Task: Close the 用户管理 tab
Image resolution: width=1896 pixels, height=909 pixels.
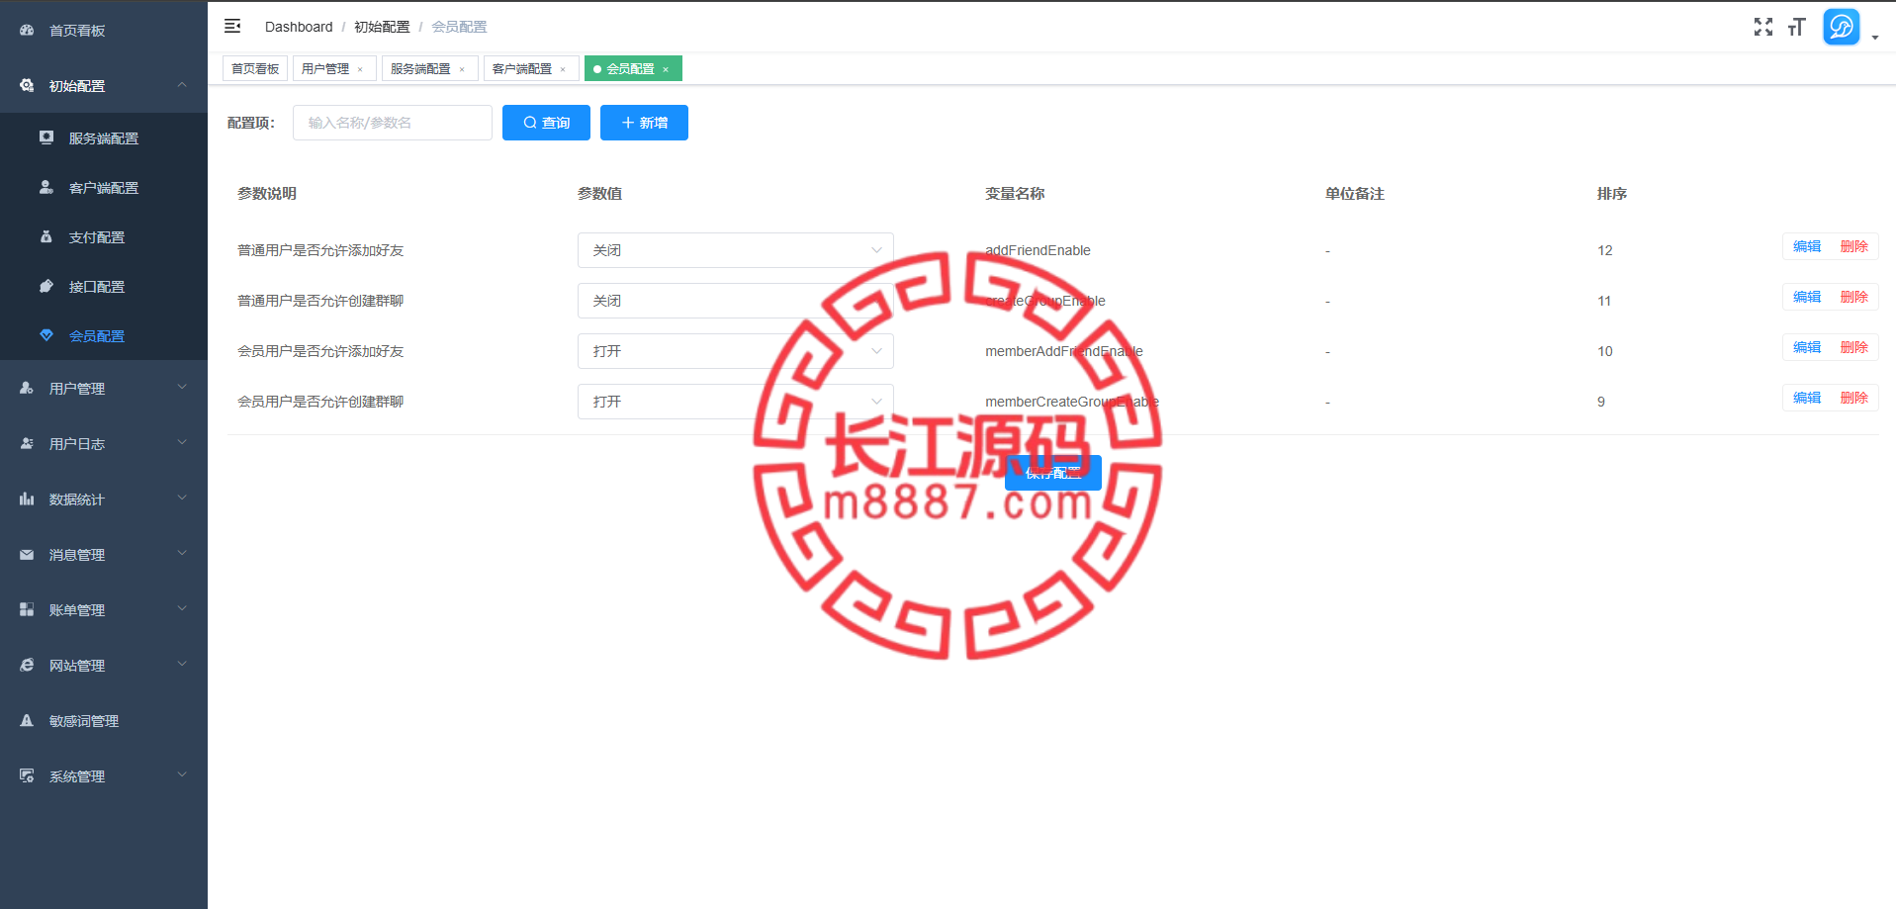Action: click(360, 69)
